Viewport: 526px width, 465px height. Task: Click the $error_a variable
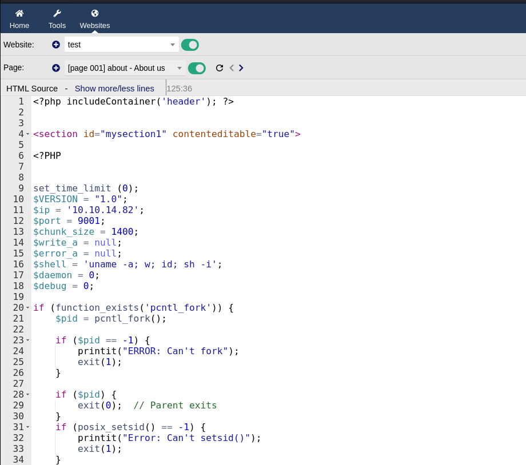(x=55, y=253)
